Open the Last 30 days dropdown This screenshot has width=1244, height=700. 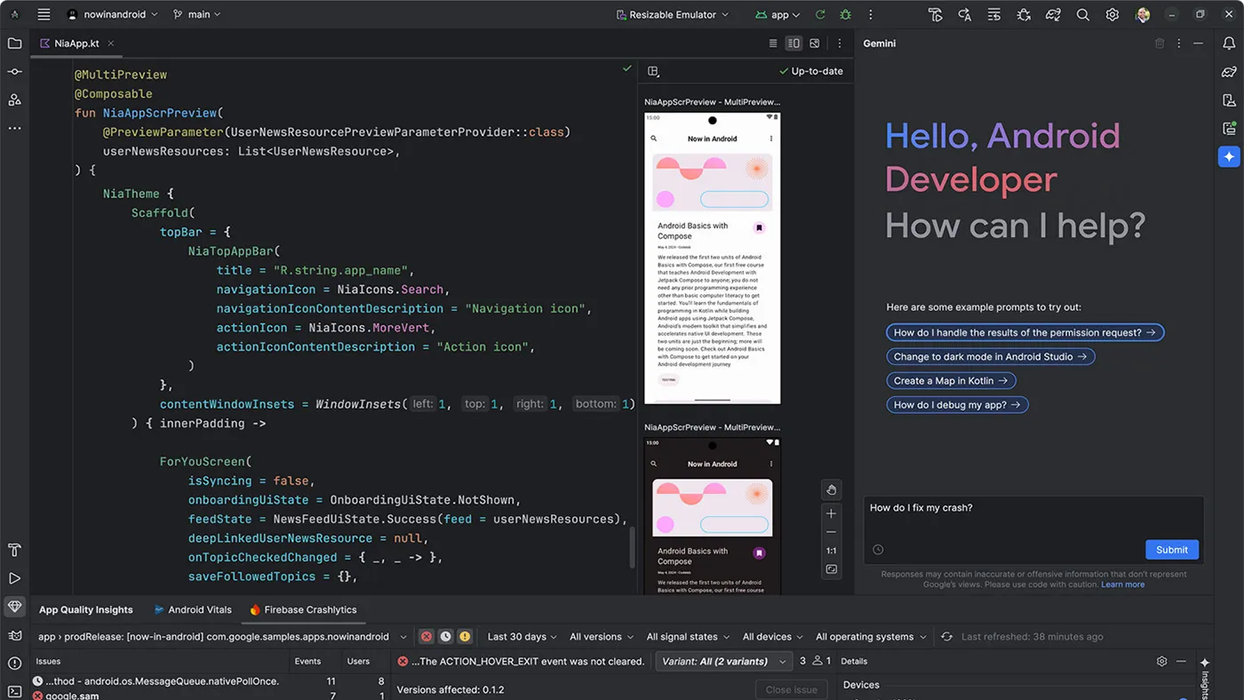(521, 636)
